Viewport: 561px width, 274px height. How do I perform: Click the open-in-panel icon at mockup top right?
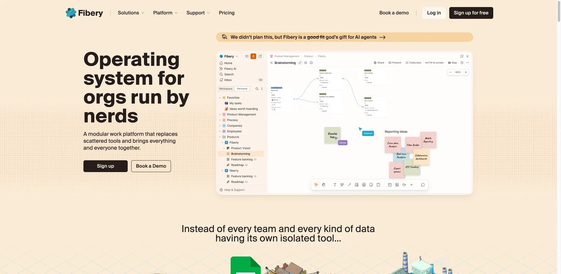(462, 56)
